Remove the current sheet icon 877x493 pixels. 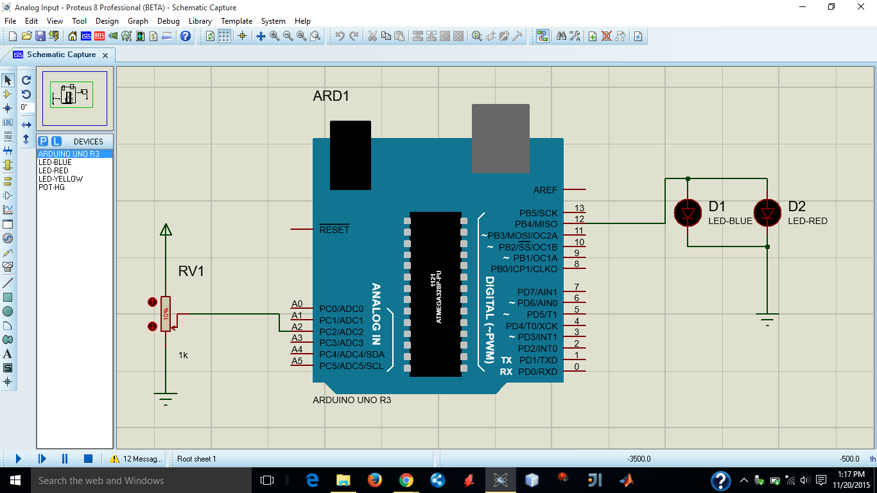tap(606, 36)
